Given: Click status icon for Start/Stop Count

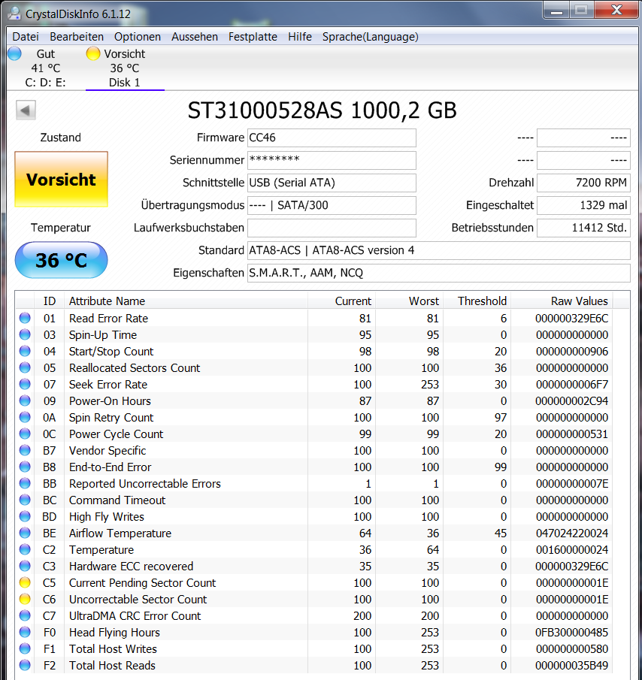Looking at the screenshot, I should (25, 351).
